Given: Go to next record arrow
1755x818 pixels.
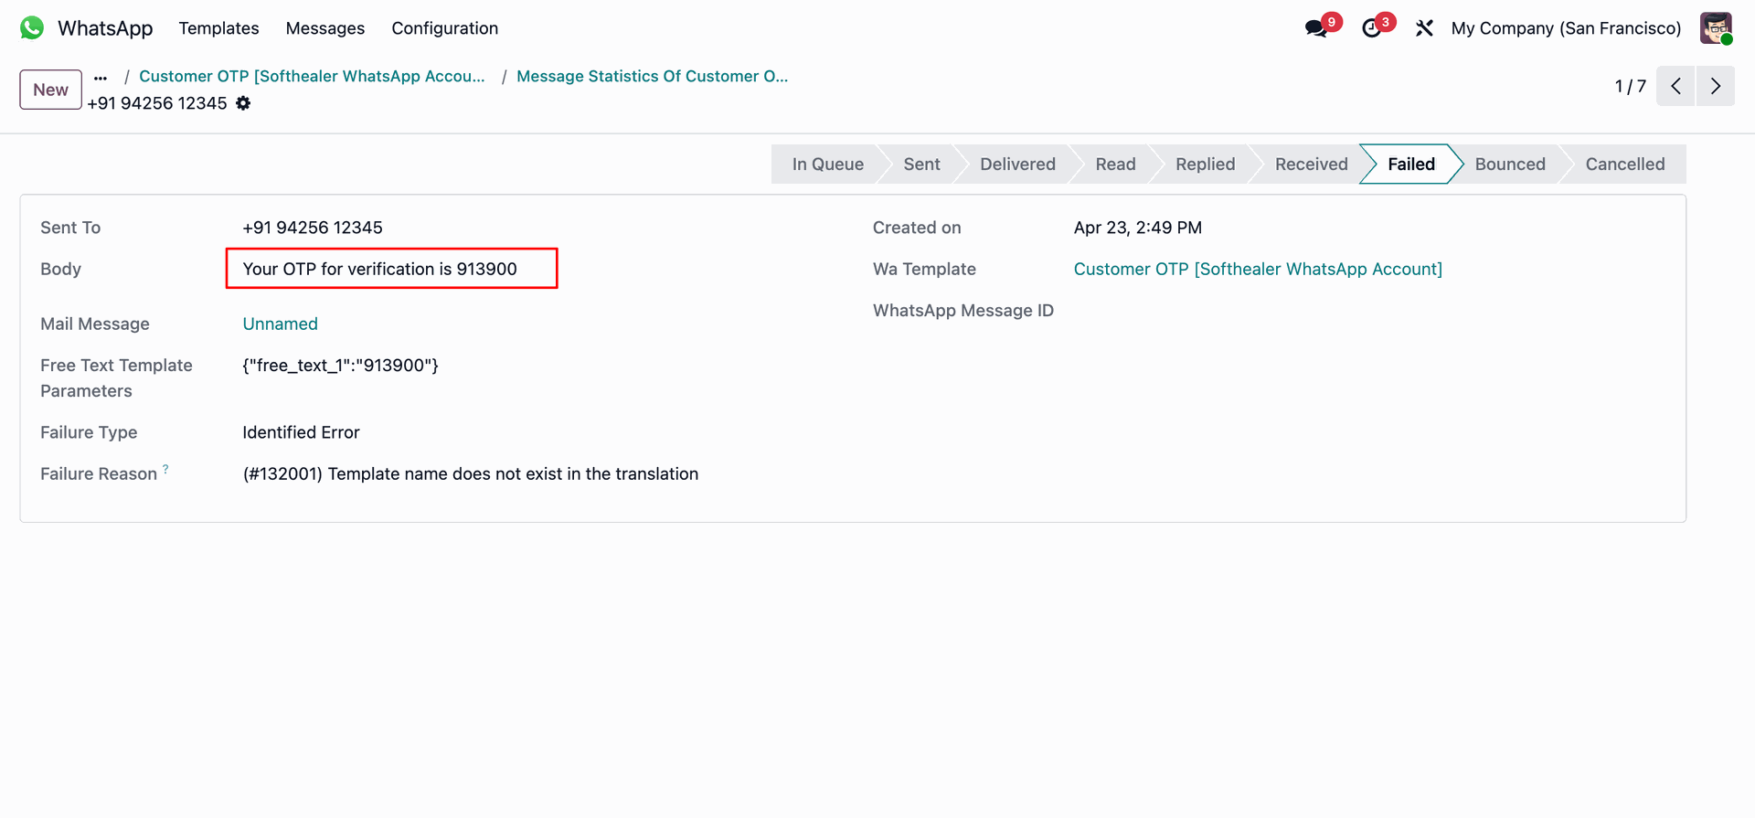Looking at the screenshot, I should click(x=1716, y=86).
